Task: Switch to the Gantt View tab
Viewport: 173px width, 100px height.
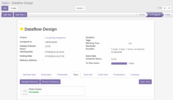Action: point(103,75)
